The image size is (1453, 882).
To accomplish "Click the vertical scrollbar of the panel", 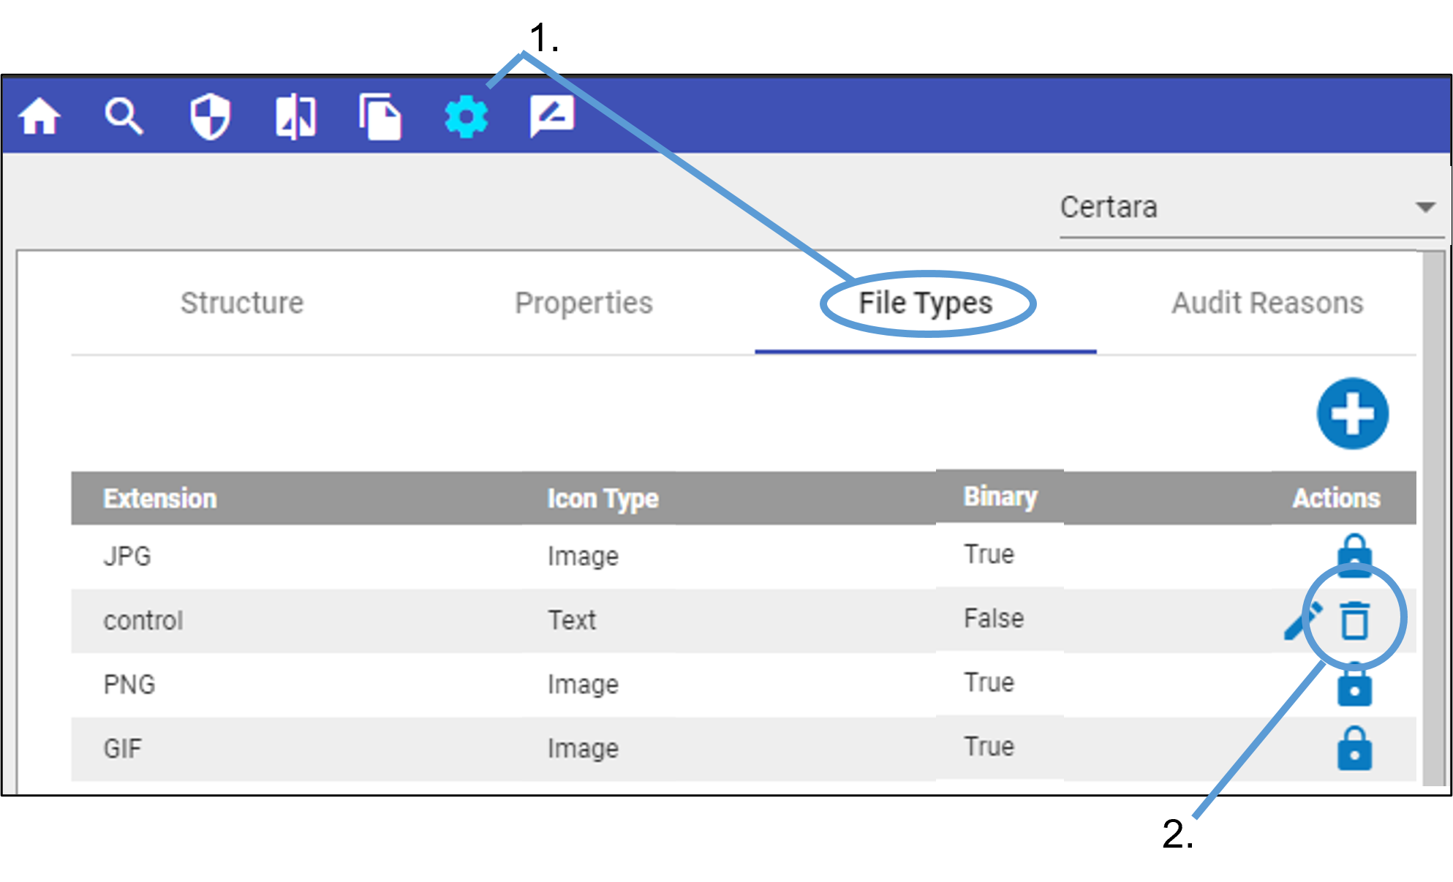I will tap(1433, 518).
